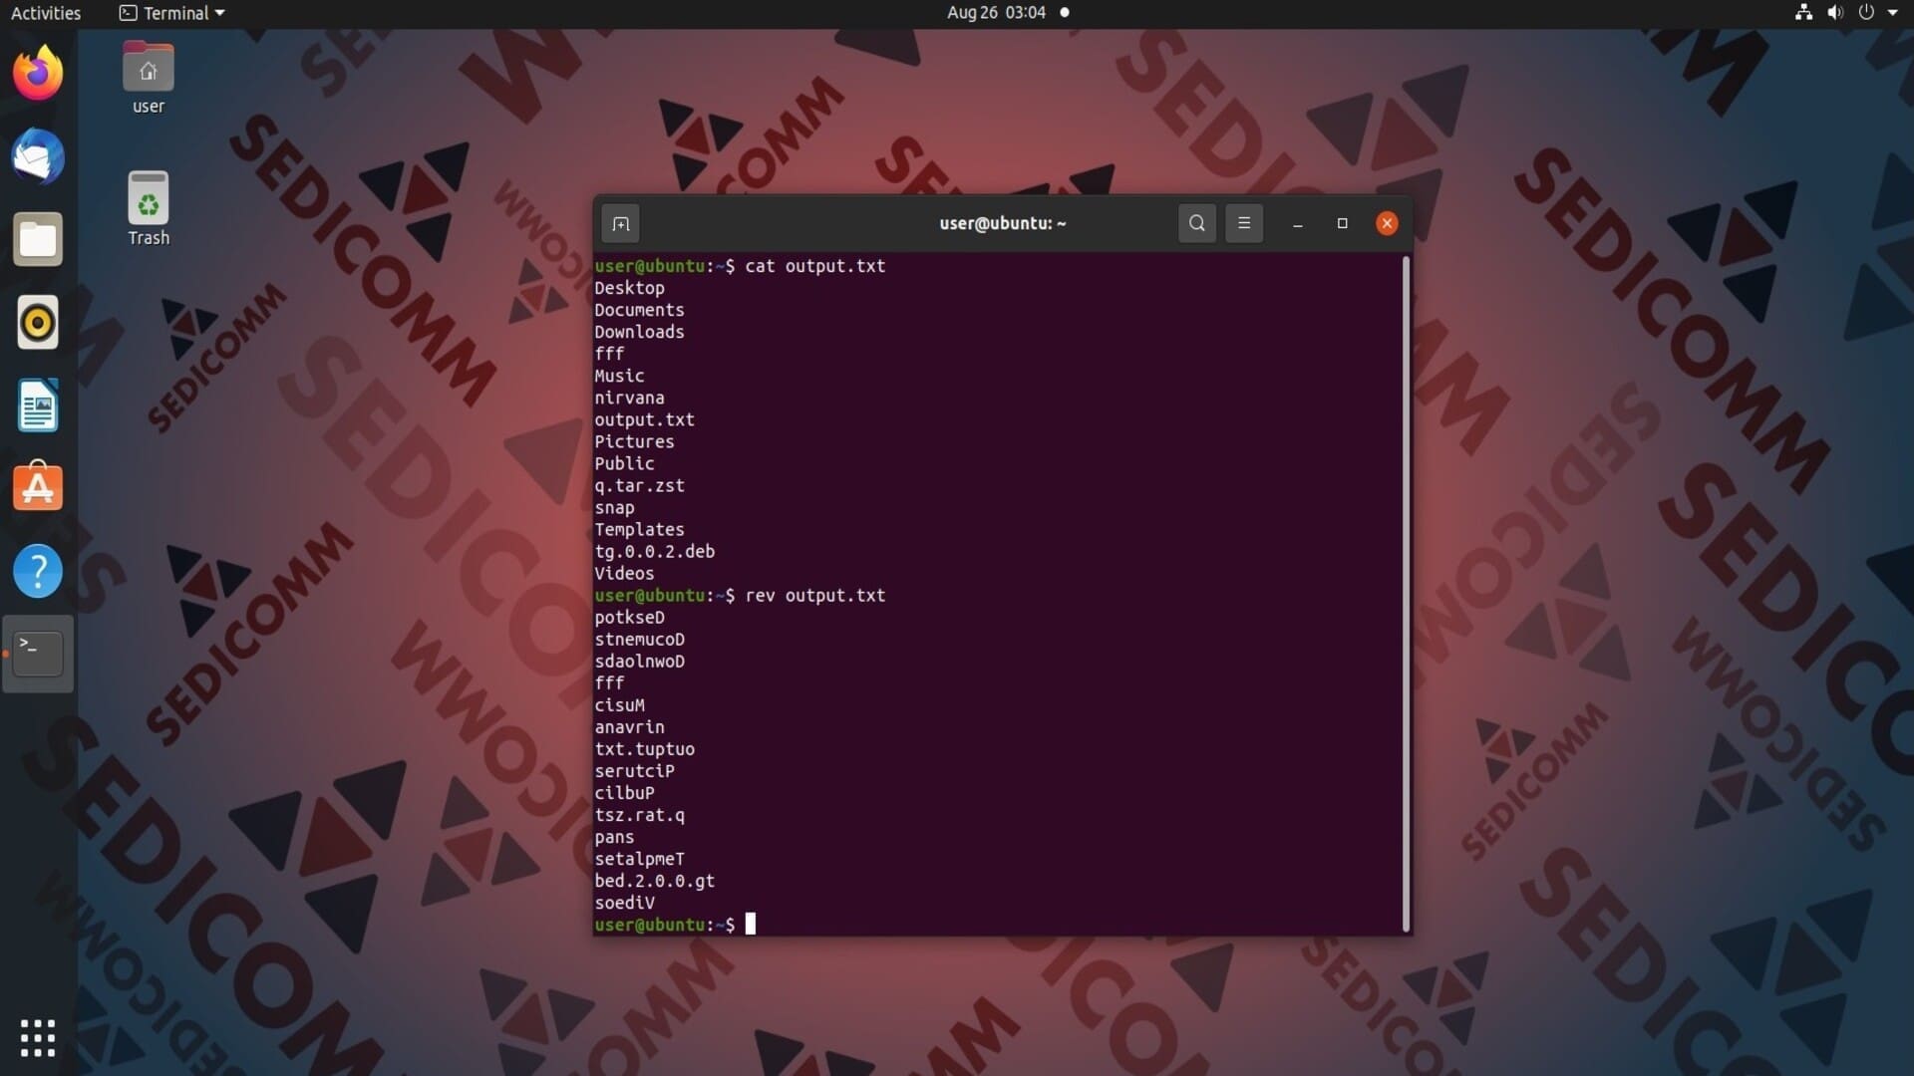This screenshot has height=1076, width=1914.
Task: Show all applications grid
Action: tap(38, 1037)
